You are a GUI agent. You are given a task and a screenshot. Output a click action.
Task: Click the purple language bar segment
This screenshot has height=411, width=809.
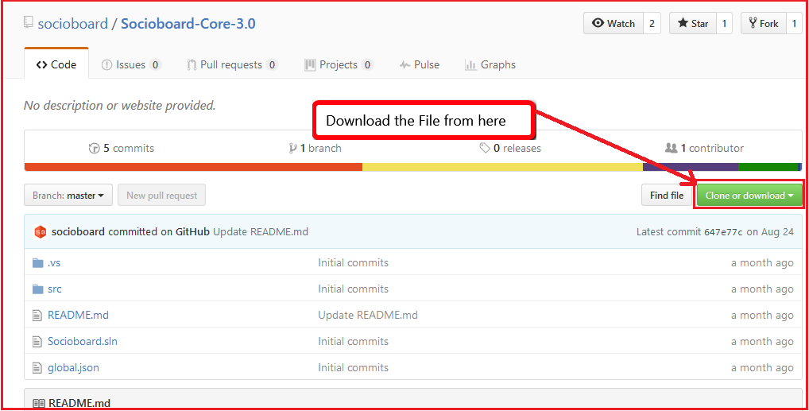pos(691,167)
